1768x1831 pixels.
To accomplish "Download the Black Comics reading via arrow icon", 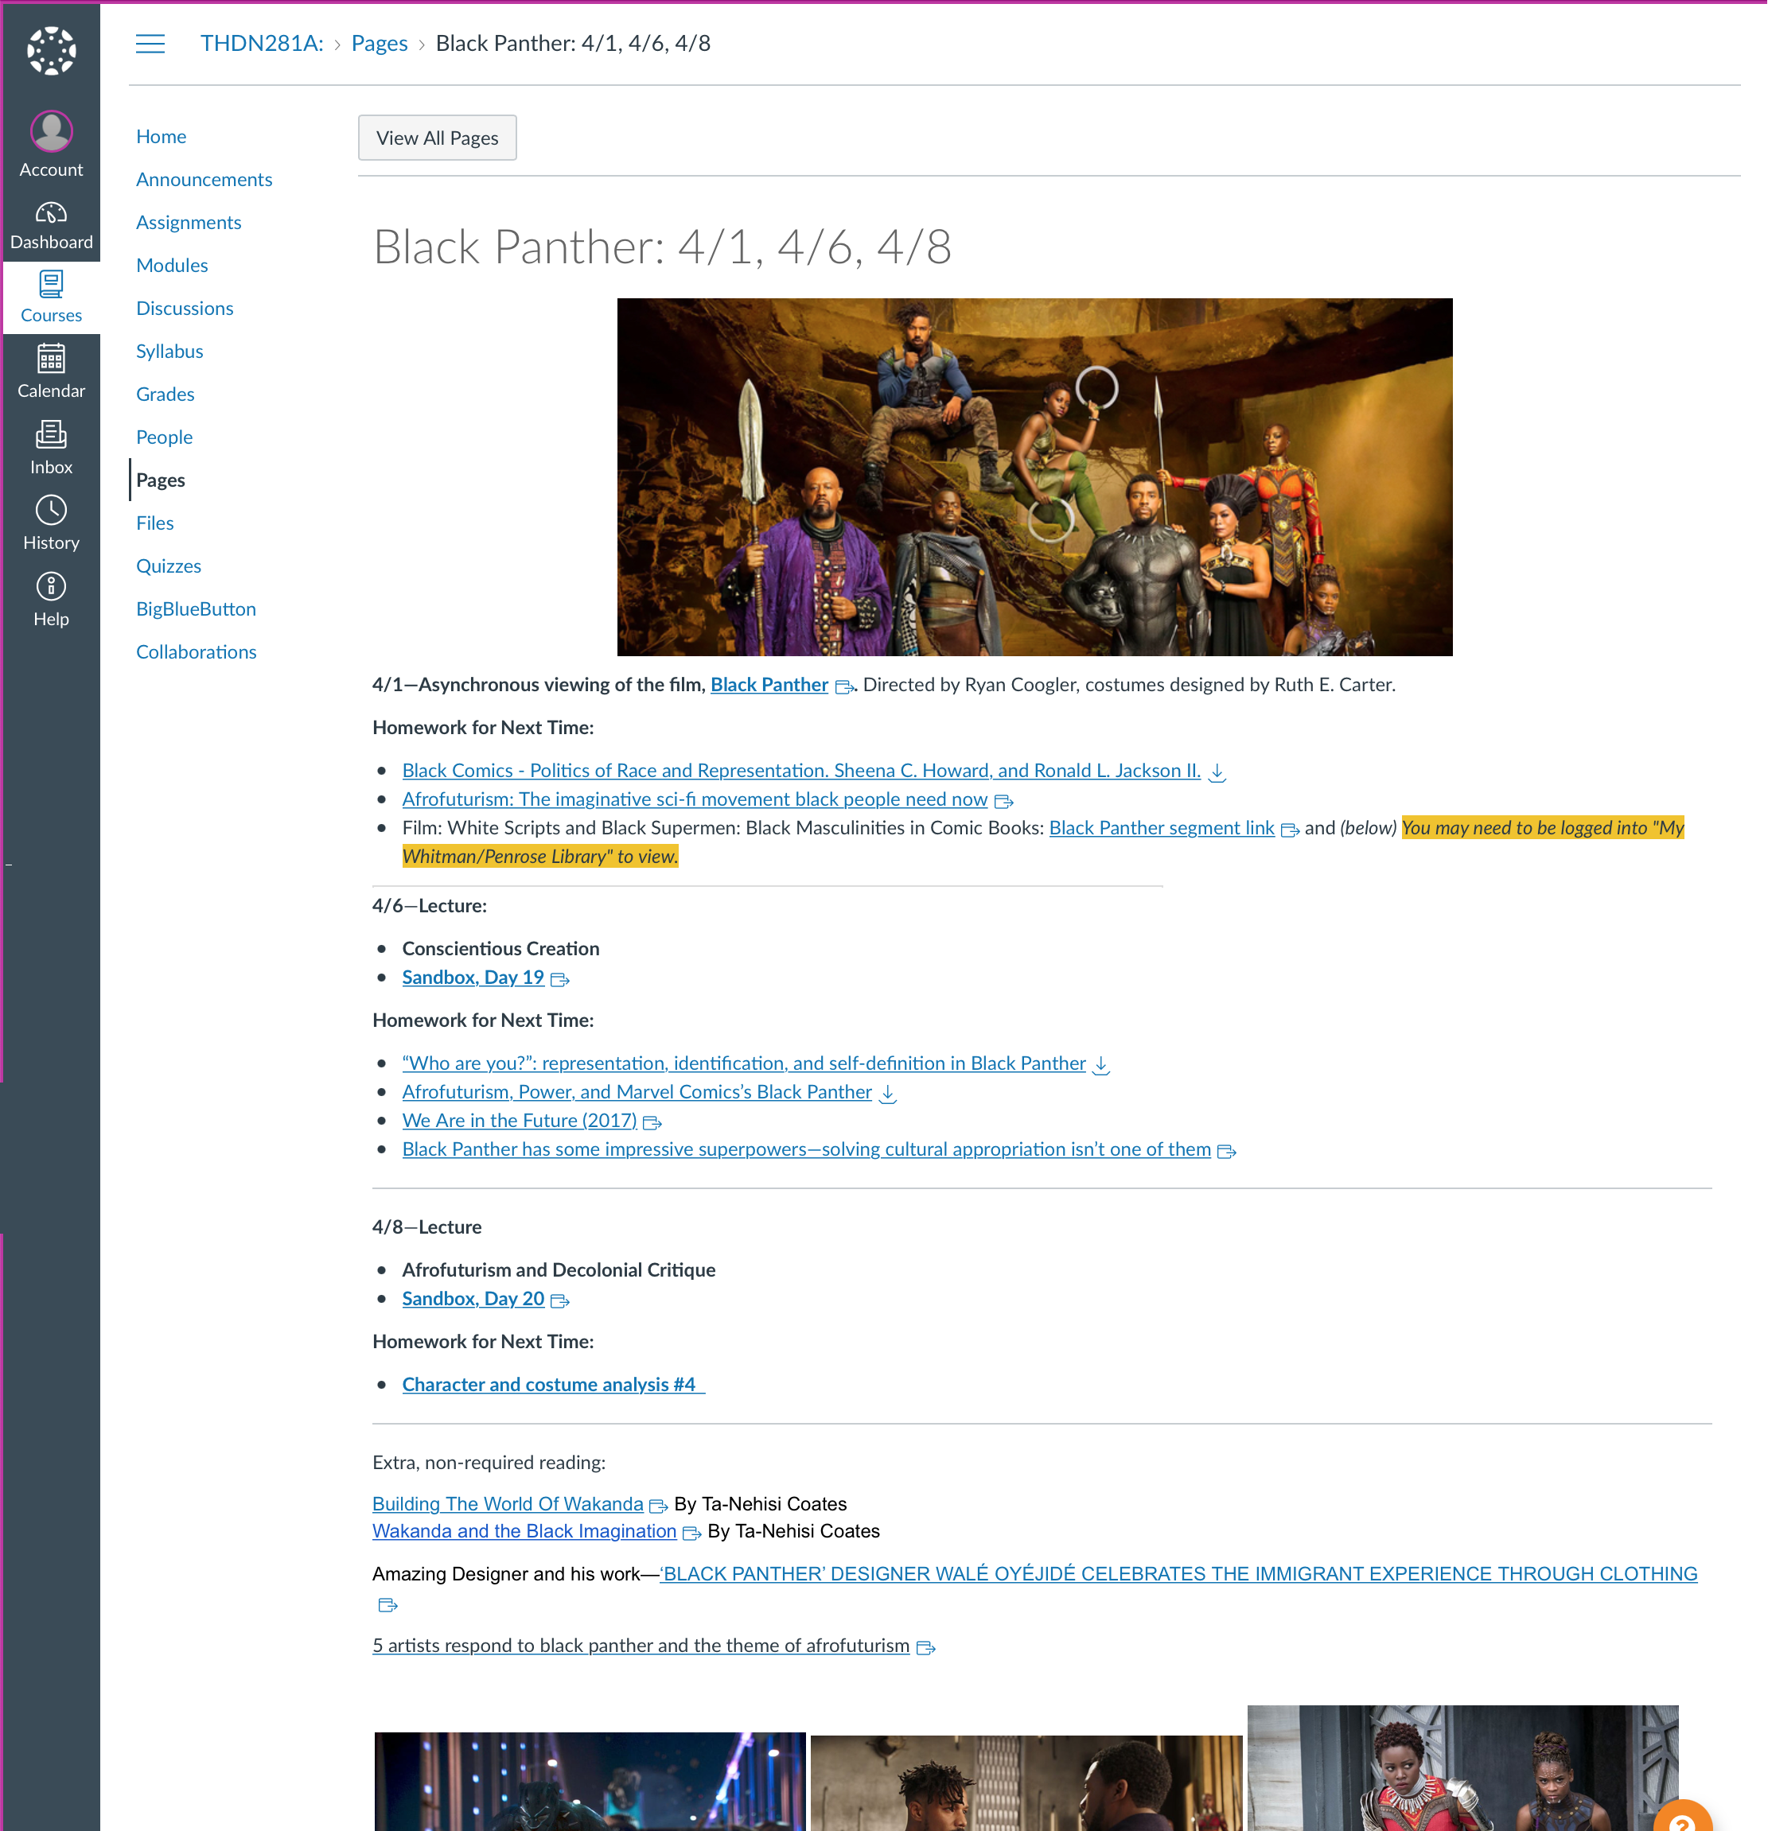I will 1216,772.
